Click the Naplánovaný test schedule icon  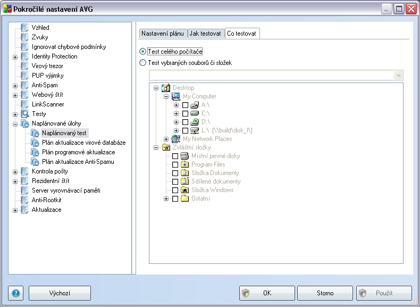35,133
